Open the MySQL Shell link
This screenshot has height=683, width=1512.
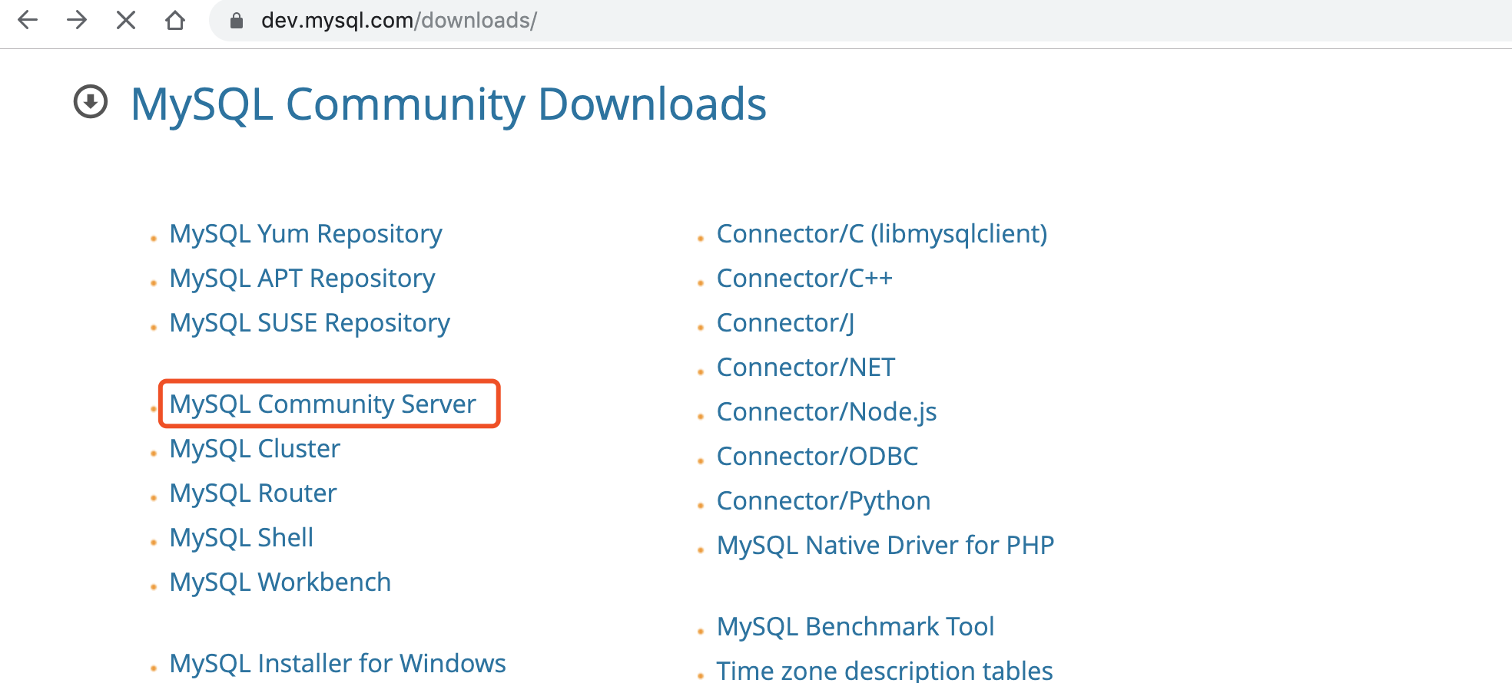click(x=241, y=538)
